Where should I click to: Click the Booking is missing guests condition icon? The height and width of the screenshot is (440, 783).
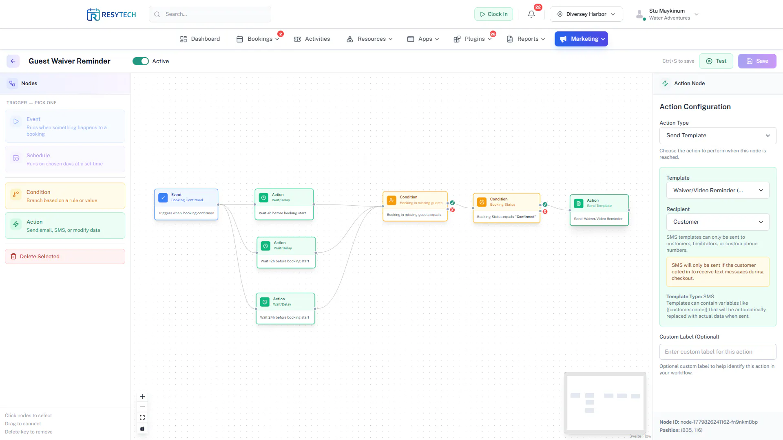coord(391,200)
